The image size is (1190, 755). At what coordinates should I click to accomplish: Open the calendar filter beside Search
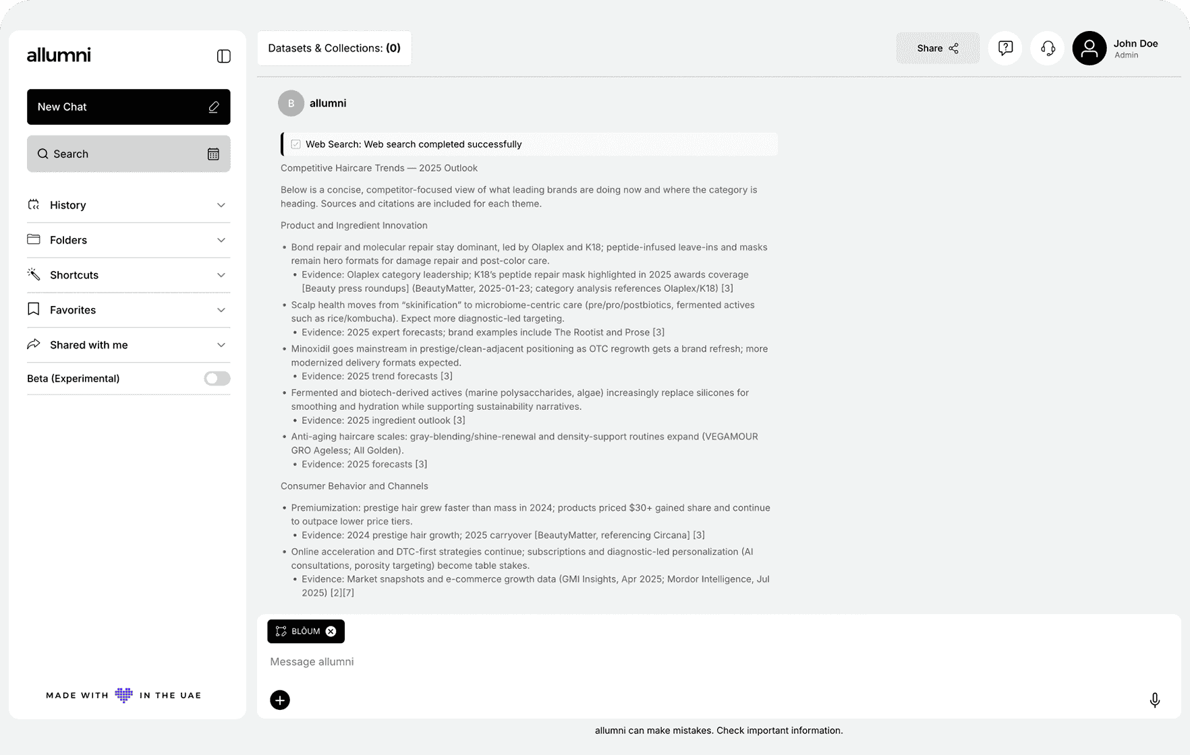(x=214, y=154)
